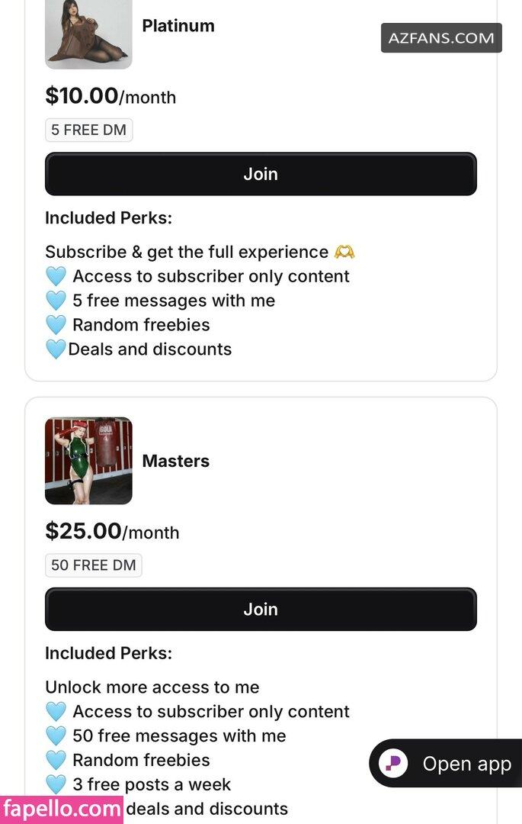Click blue heart beside '3 free posts a week'

click(x=56, y=784)
